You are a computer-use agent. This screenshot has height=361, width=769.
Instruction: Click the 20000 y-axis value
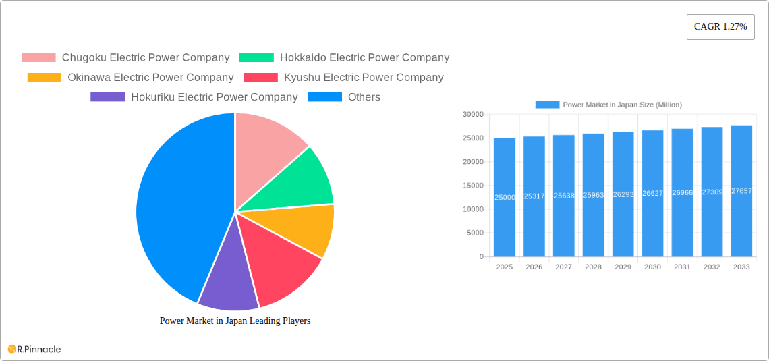(474, 162)
